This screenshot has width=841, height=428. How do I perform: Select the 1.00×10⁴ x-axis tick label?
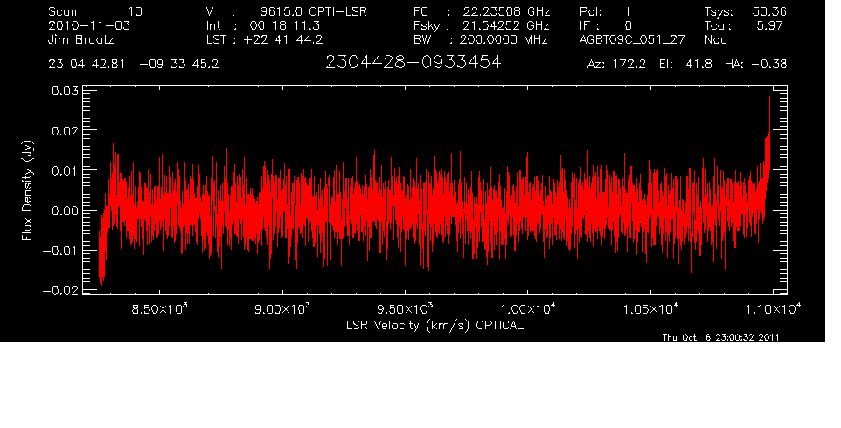528,308
